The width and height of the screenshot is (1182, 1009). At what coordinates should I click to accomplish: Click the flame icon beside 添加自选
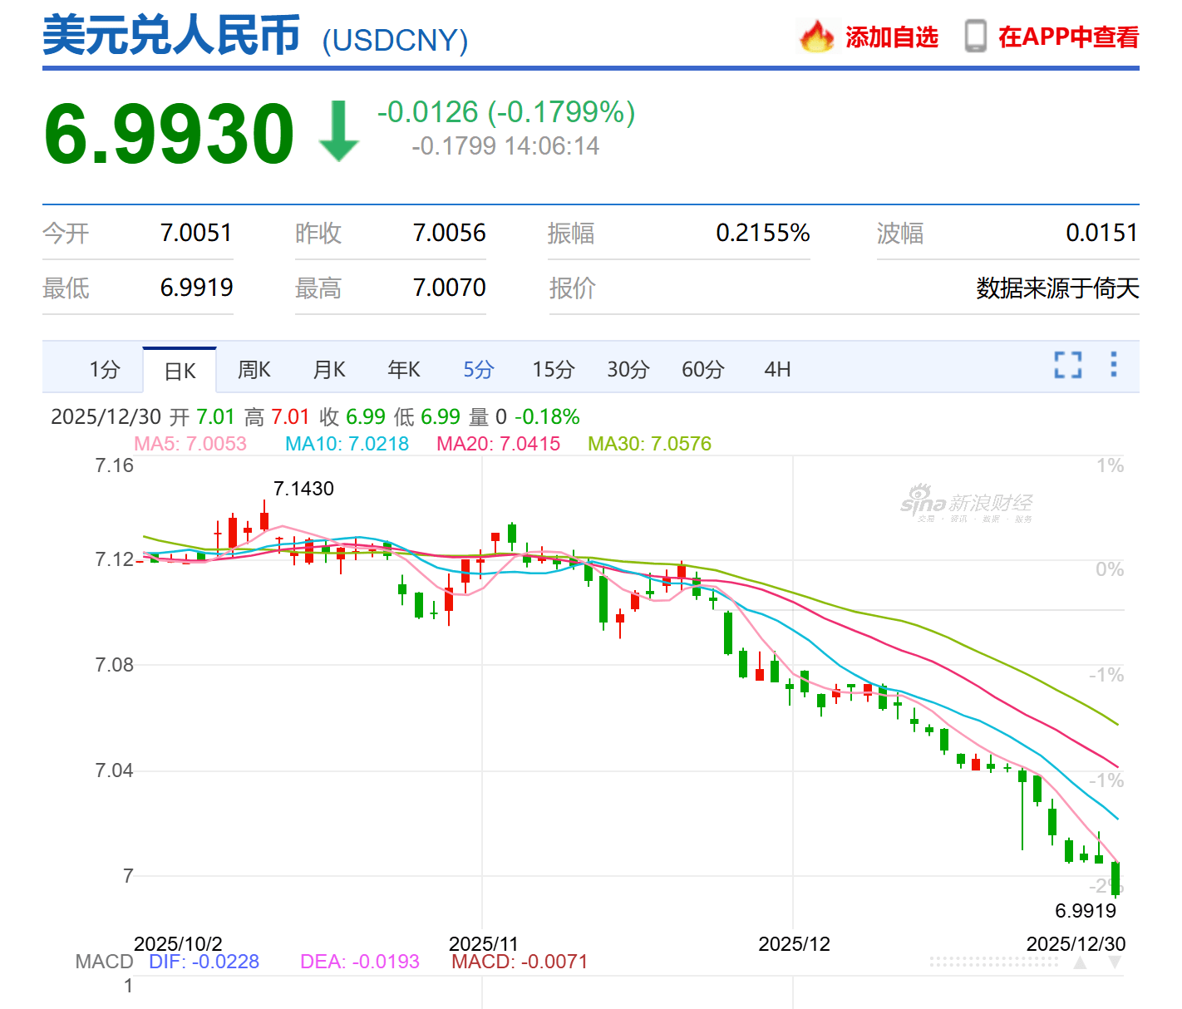(817, 37)
